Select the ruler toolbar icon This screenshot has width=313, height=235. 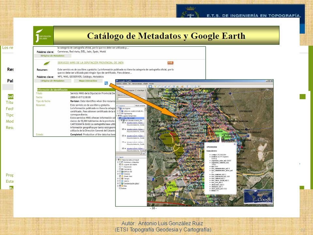[187, 86]
